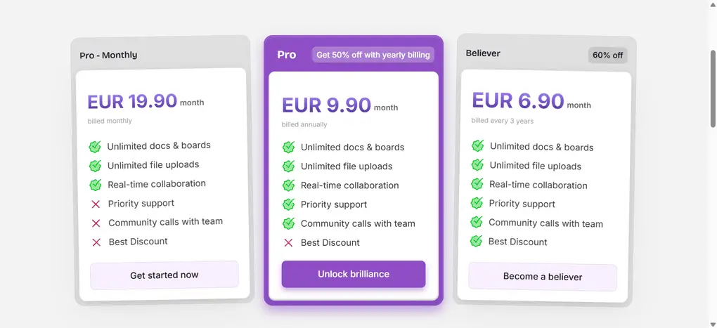717x328 pixels.
Task: Click the EUR 6.90 Believer price
Action: pos(517,101)
